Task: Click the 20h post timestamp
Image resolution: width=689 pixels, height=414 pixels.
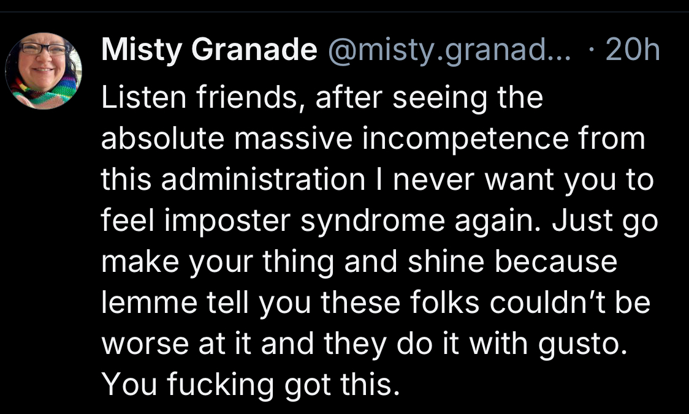Action: tap(633, 50)
